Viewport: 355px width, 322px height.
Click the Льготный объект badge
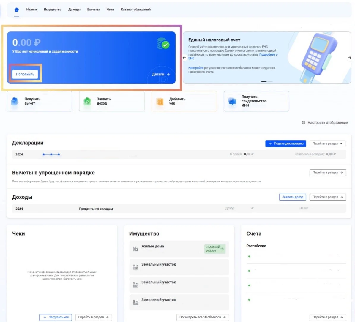[215, 249]
